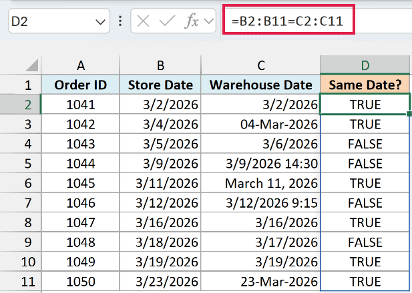Select cell with Order ID 1043
412x293 pixels.
[x=81, y=144]
